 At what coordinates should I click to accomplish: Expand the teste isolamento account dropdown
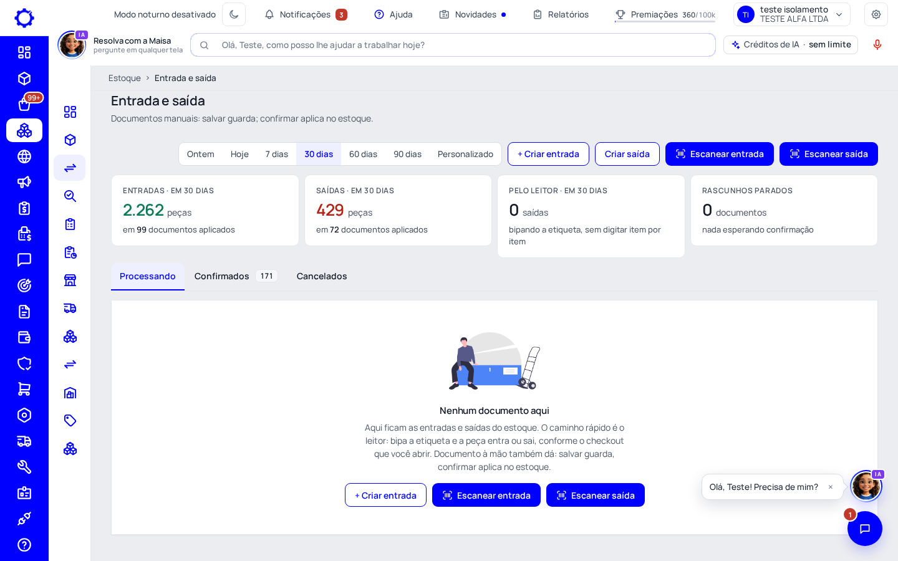pos(792,14)
